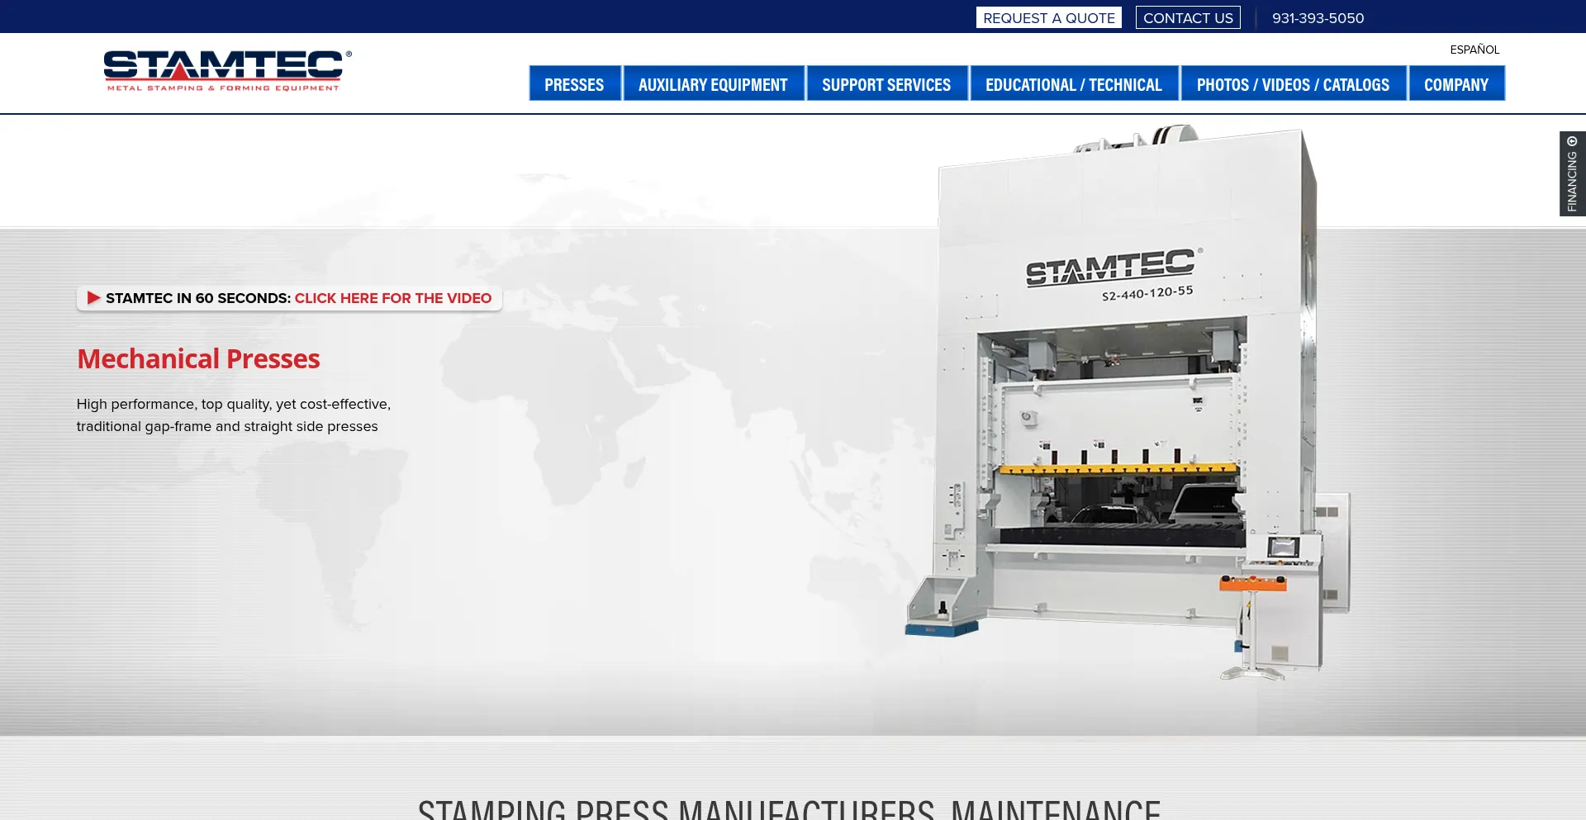The image size is (1586, 820).
Task: Click the Stamping Press Manufacturers heading
Action: pos(790,808)
